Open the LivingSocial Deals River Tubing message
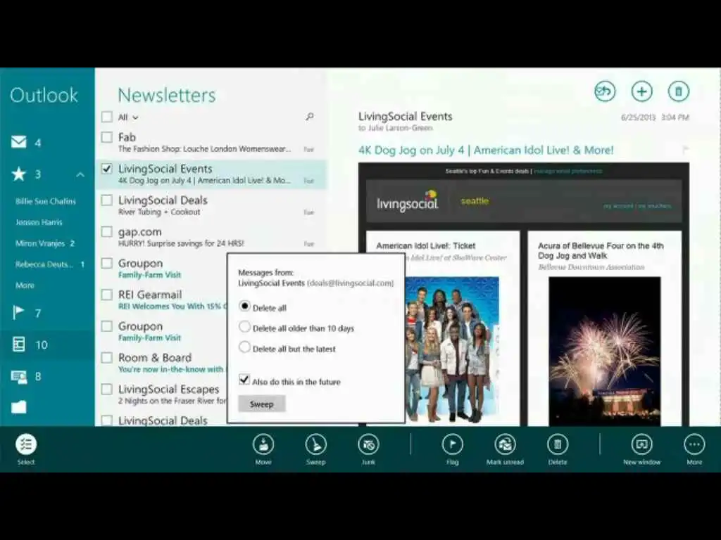 [211, 206]
